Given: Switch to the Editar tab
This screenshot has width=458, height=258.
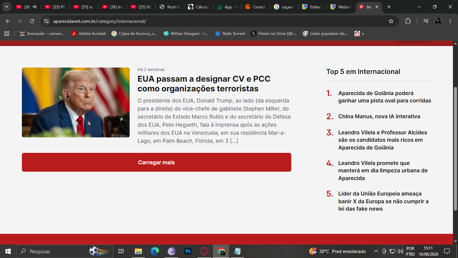Looking at the screenshot, I should click(x=313, y=7).
